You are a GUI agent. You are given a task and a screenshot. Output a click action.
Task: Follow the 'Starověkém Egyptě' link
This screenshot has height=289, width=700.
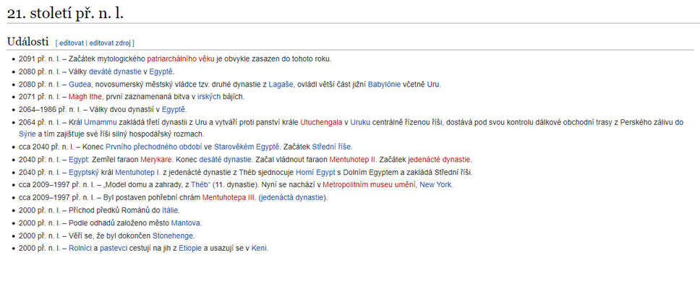click(x=247, y=147)
